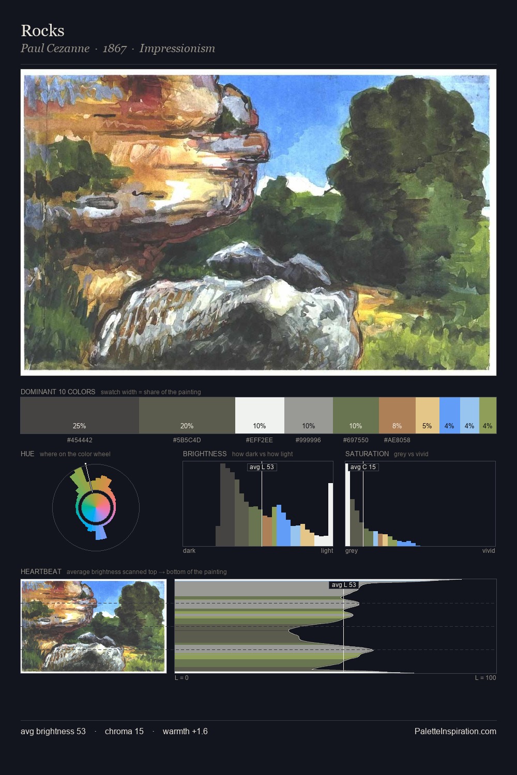This screenshot has height=775, width=517.
Task: Click the hex code #454442
Action: (80, 440)
